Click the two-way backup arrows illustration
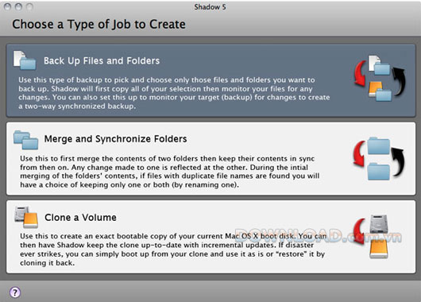This screenshot has width=421, height=302. coord(380,78)
